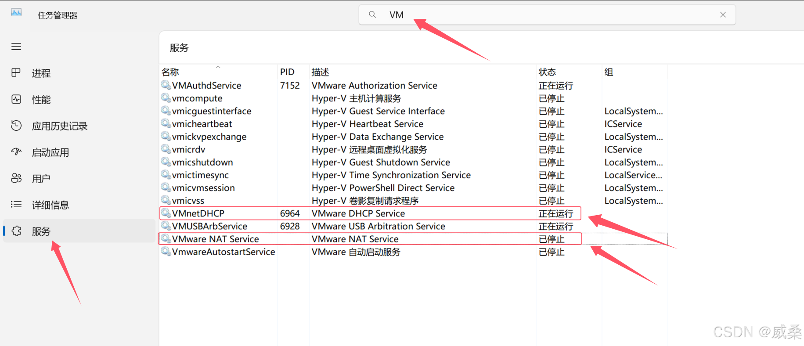Image resolution: width=804 pixels, height=346 pixels.
Task: Click the vmcompute service icon
Action: point(166,98)
